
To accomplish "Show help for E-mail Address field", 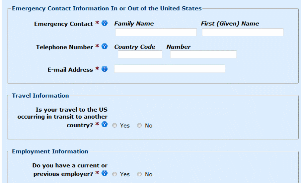I will click(105, 69).
